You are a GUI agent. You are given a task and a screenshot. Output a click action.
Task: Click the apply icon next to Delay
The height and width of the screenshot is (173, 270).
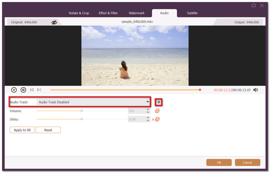tap(157, 119)
